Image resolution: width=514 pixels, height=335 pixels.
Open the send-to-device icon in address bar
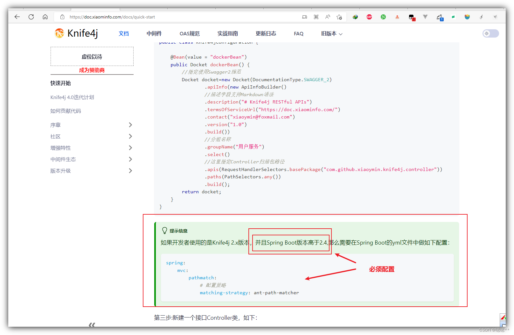(x=304, y=17)
